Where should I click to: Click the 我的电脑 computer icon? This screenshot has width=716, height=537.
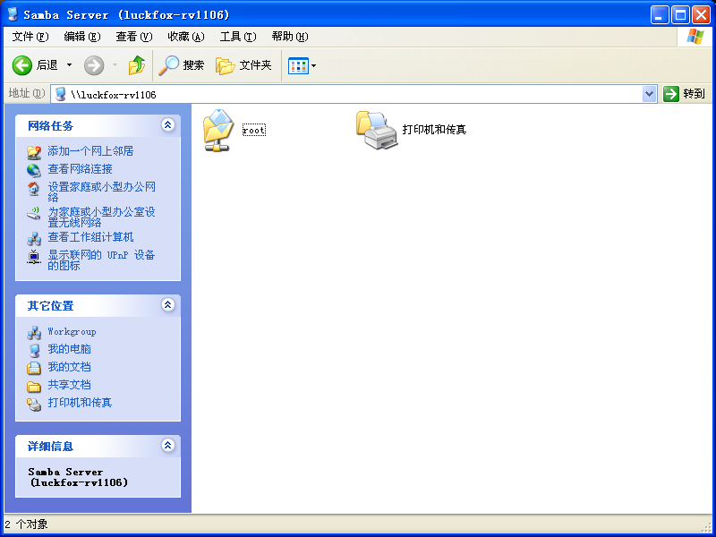(x=34, y=351)
